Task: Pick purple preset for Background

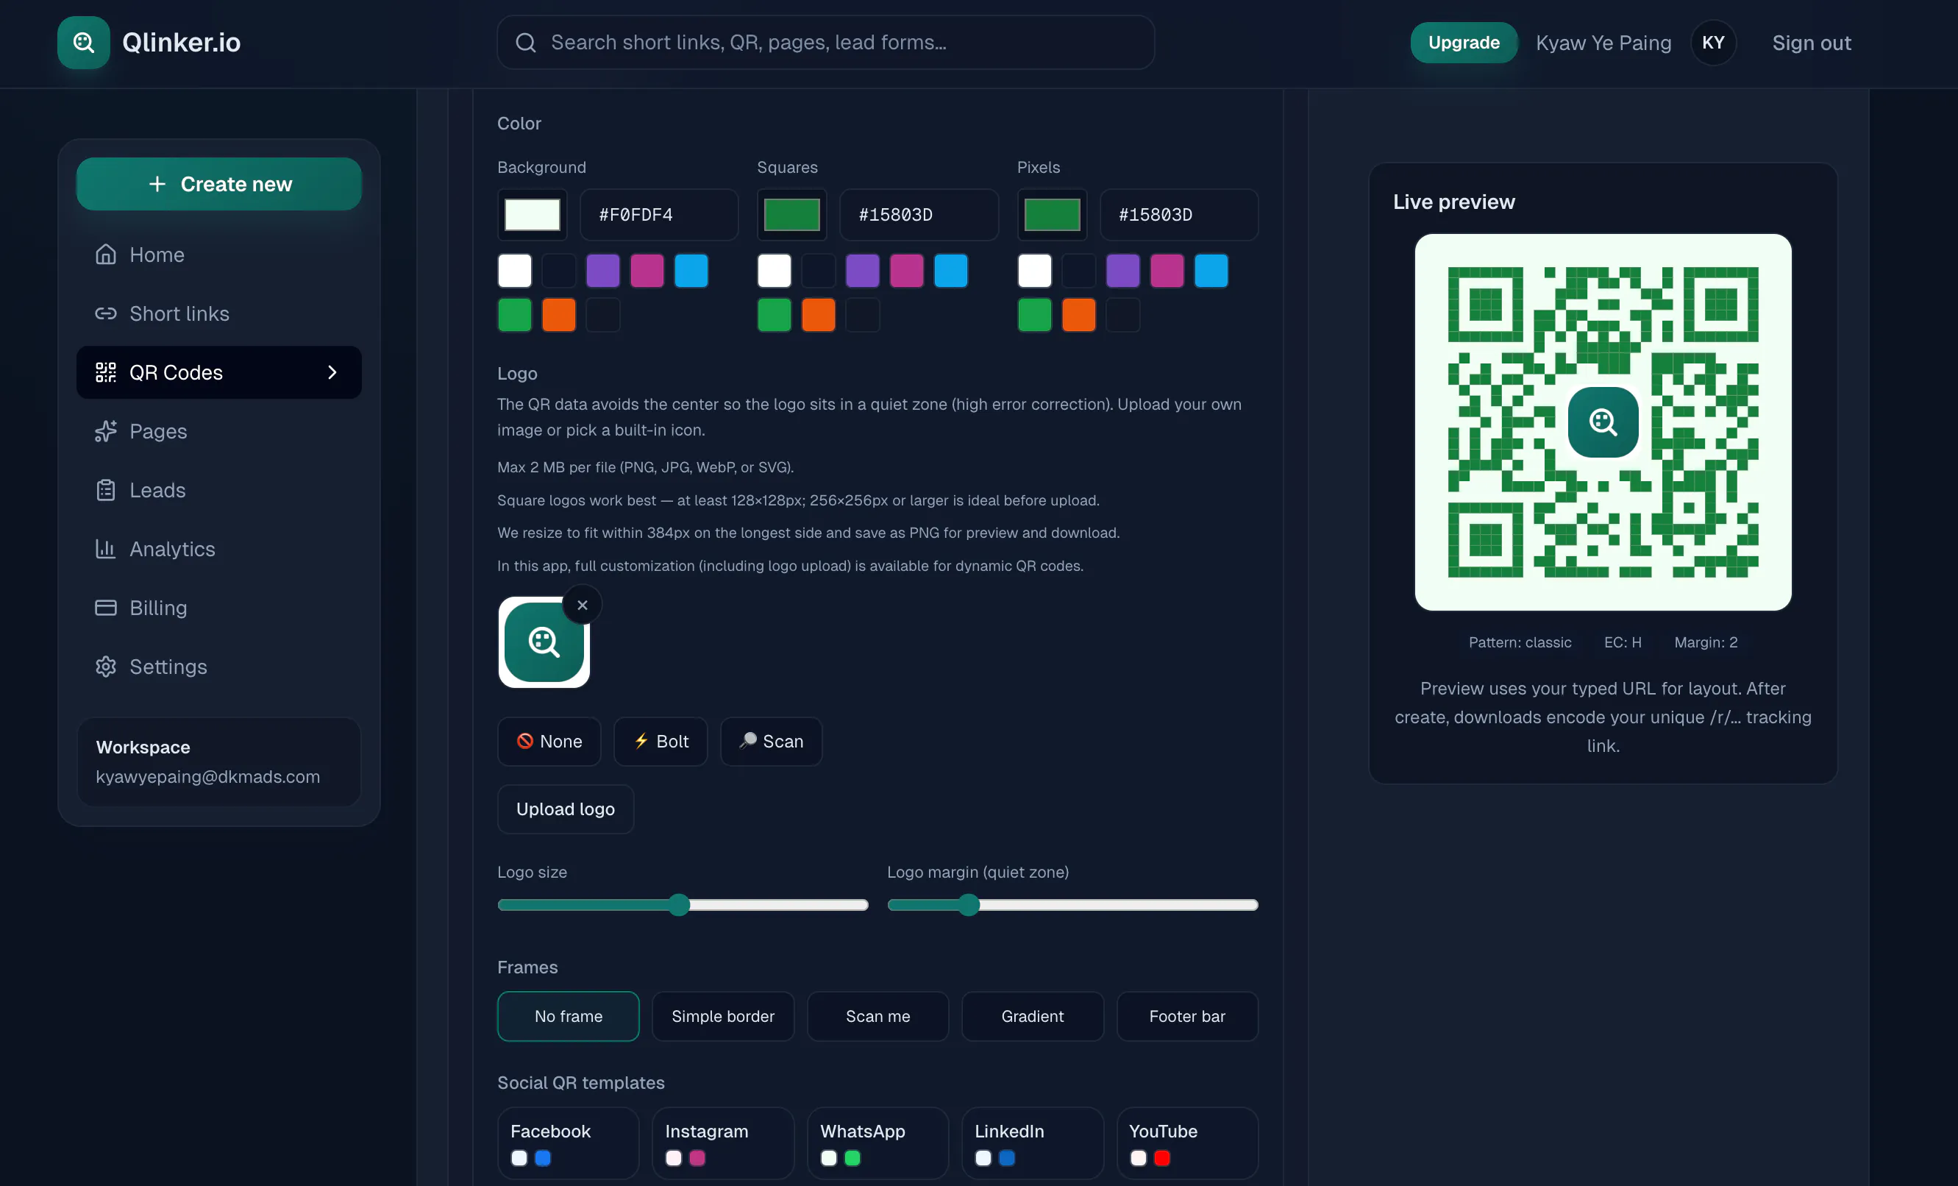Action: click(x=603, y=271)
